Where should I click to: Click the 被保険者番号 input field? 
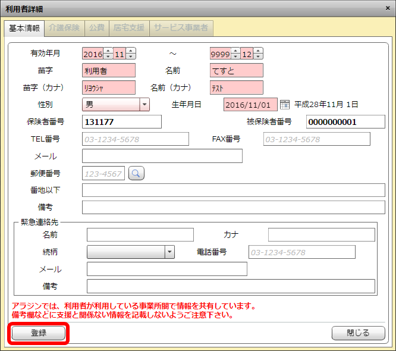(x=345, y=121)
